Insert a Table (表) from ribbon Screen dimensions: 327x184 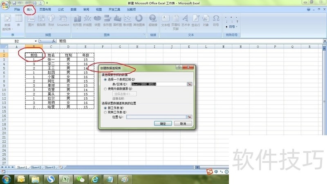tap(18, 20)
